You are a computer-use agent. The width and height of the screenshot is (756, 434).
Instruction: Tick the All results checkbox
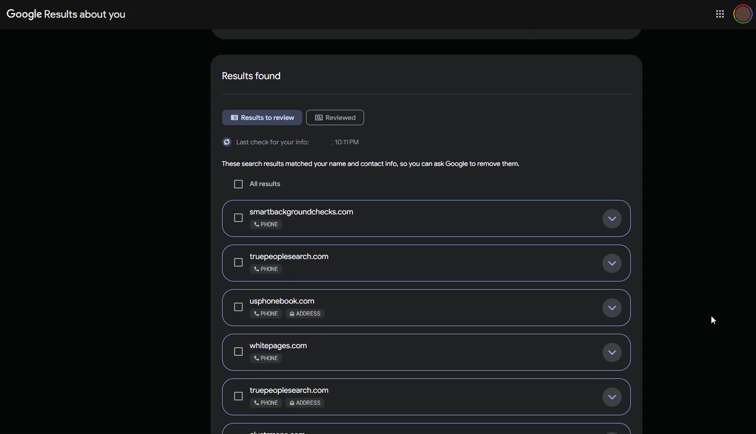coord(238,184)
